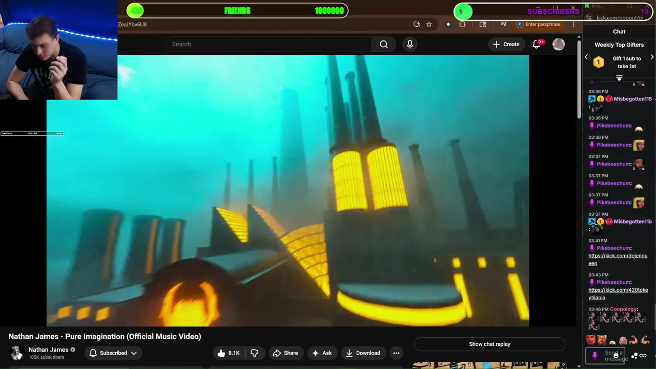
Task: Bookmark this page with the star icon
Action: (429, 24)
